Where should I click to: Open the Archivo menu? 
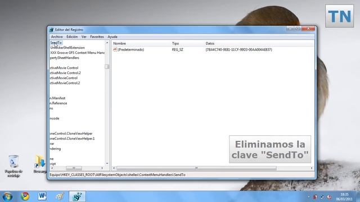(57, 36)
